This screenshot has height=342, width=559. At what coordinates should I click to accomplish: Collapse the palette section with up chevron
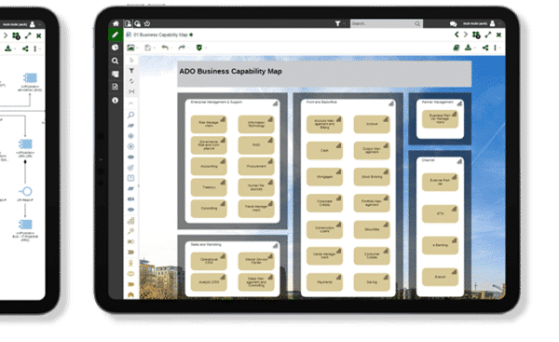[x=131, y=103]
